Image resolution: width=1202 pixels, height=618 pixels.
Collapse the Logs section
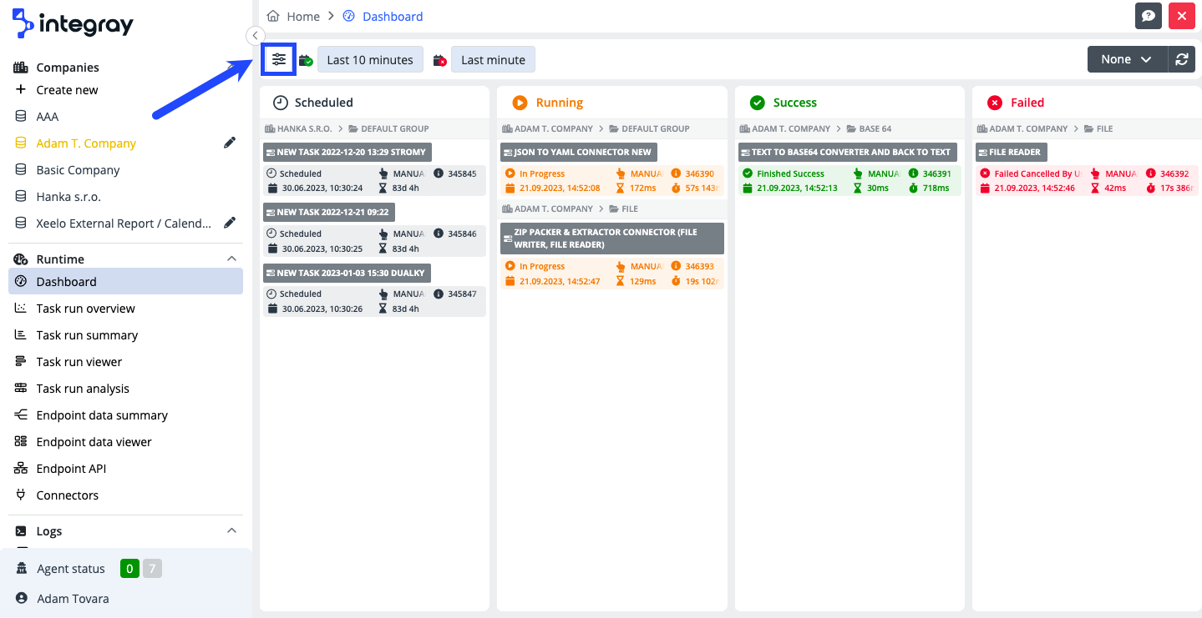[232, 530]
